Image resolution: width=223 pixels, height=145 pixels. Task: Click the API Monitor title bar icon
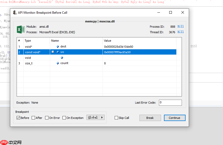click(15, 12)
